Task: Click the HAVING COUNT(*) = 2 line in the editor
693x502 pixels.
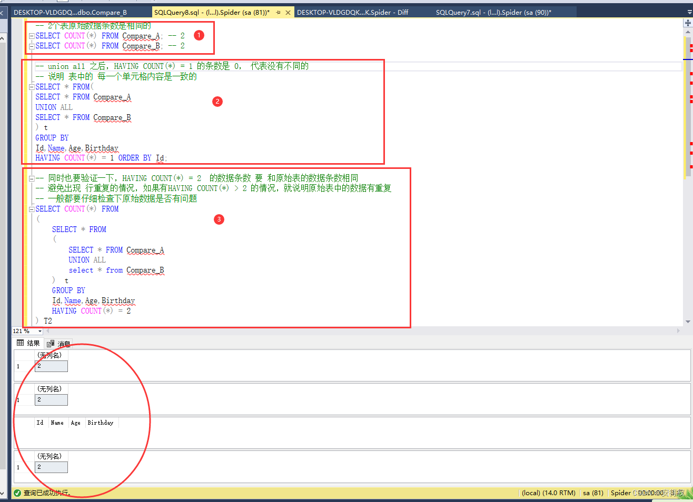Action: (91, 311)
